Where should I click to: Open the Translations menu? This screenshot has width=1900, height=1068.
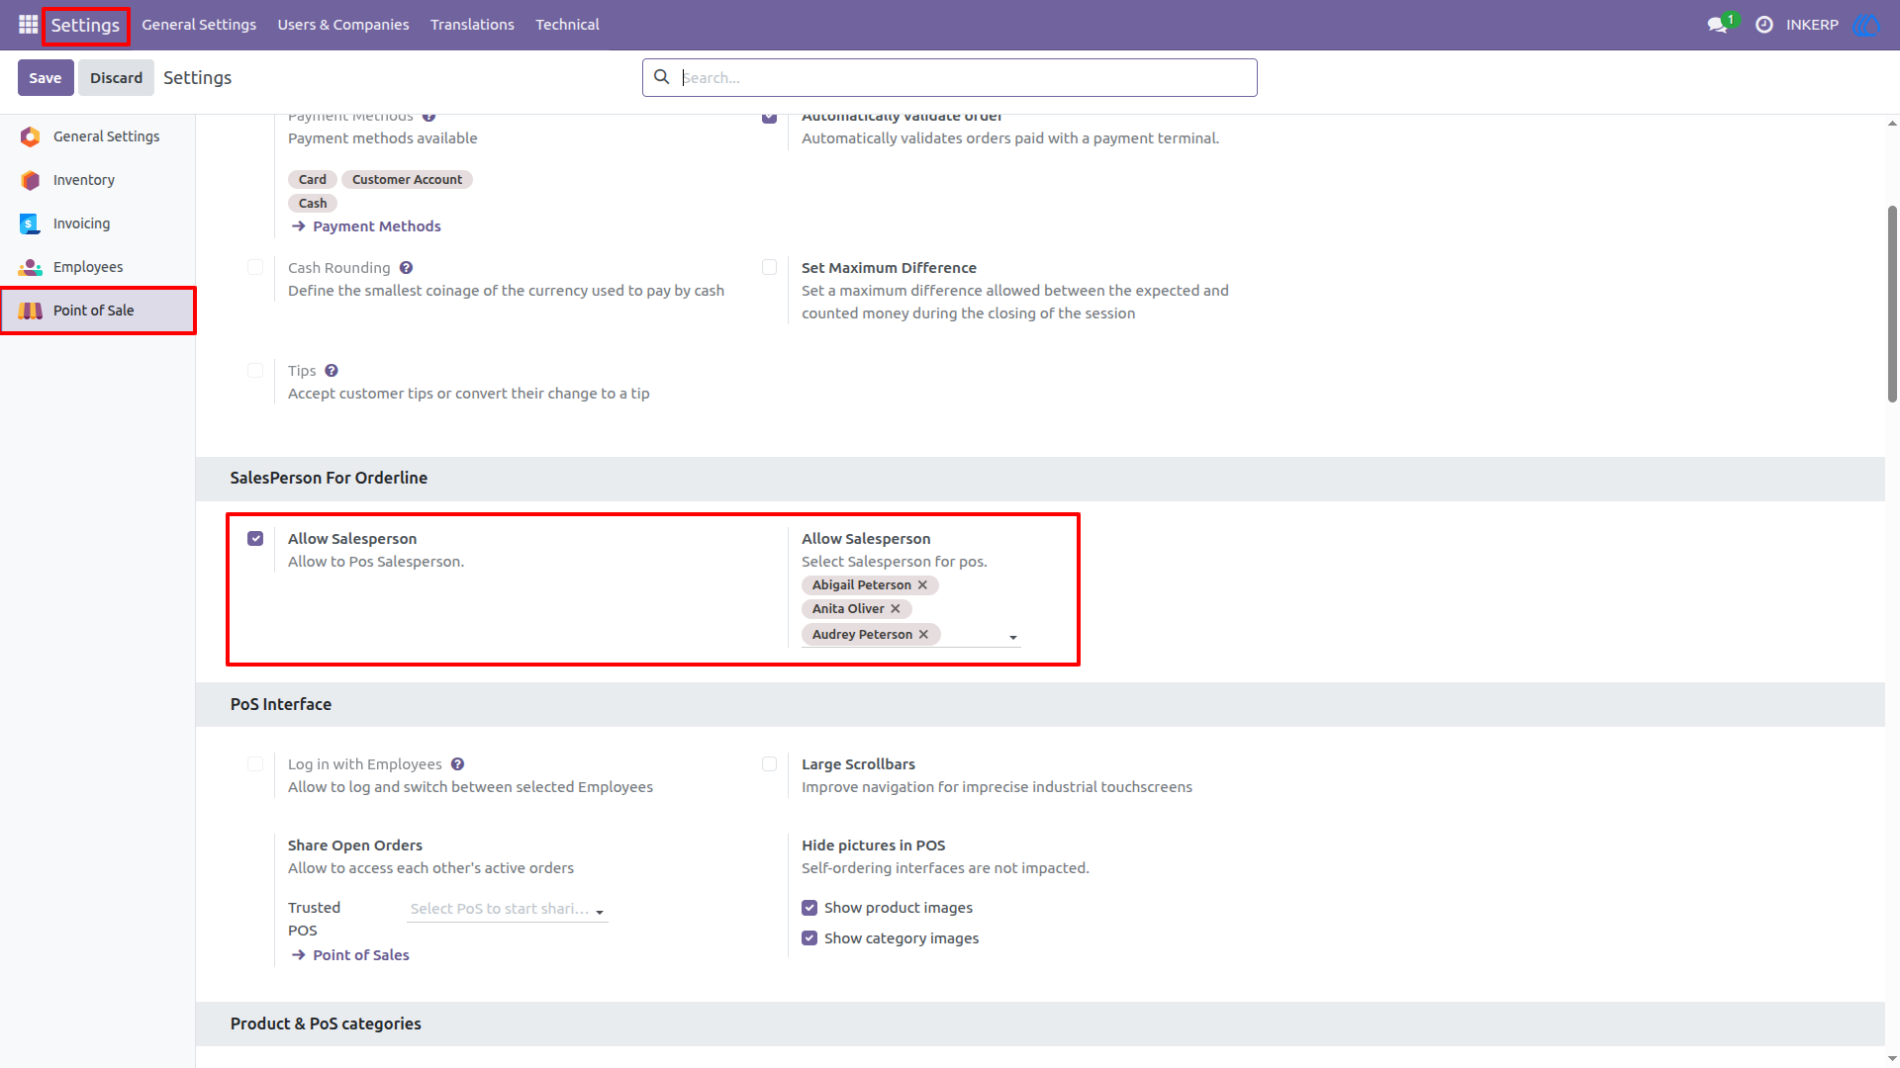pos(472,25)
